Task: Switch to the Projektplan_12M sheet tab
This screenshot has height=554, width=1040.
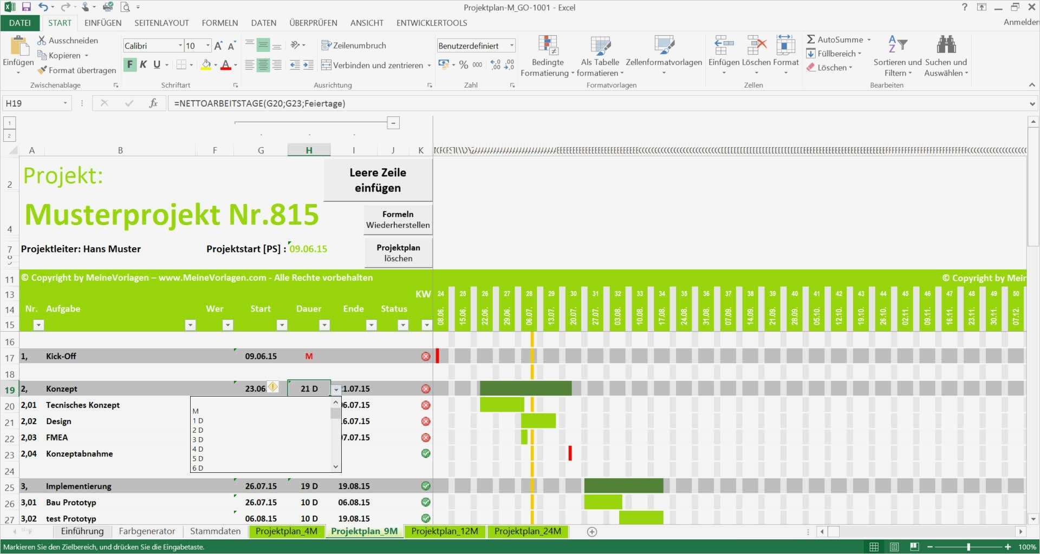Action: (444, 531)
